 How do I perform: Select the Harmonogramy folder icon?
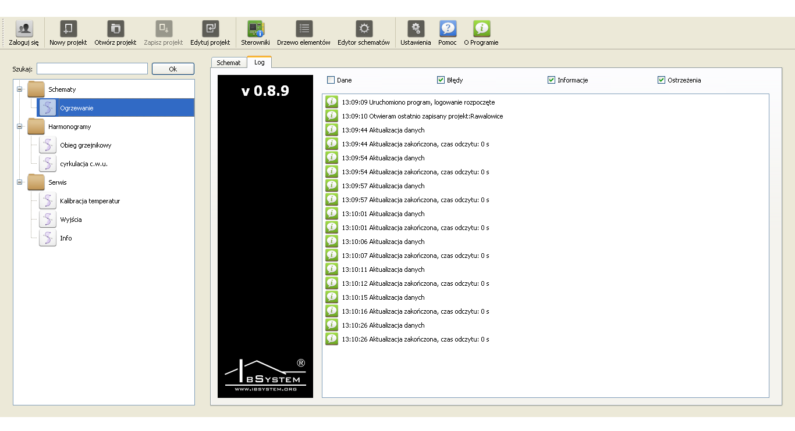[36, 127]
